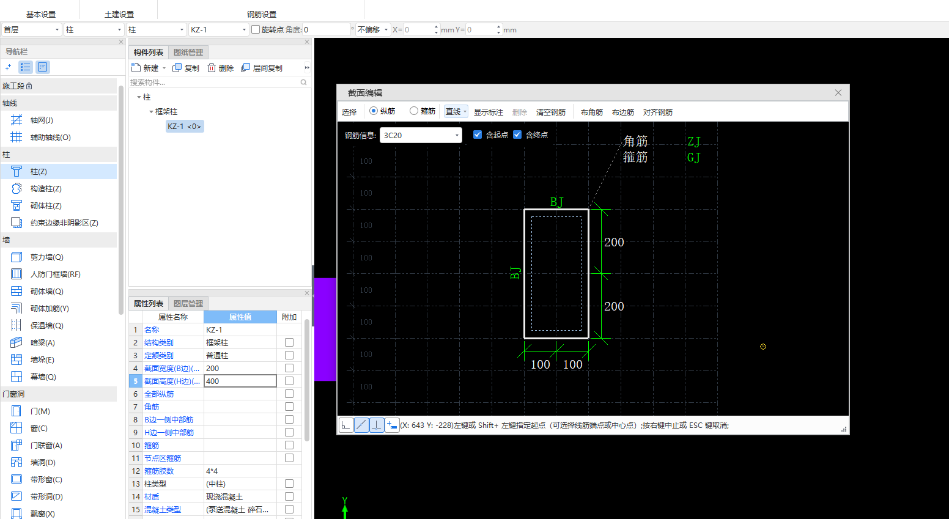The height and width of the screenshot is (519, 949).
Task: Click 对齐钢筋 button
Action: click(658, 112)
